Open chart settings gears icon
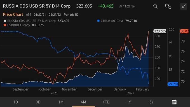Image resolution: width=190 pixels, height=107 pixels. click(168, 6)
